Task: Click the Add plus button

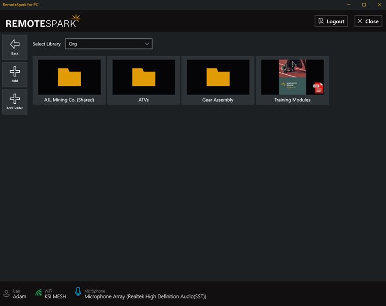Action: 15,74
